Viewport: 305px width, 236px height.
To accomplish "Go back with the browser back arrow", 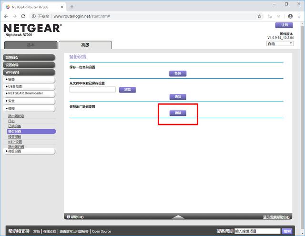I will 6,16.
